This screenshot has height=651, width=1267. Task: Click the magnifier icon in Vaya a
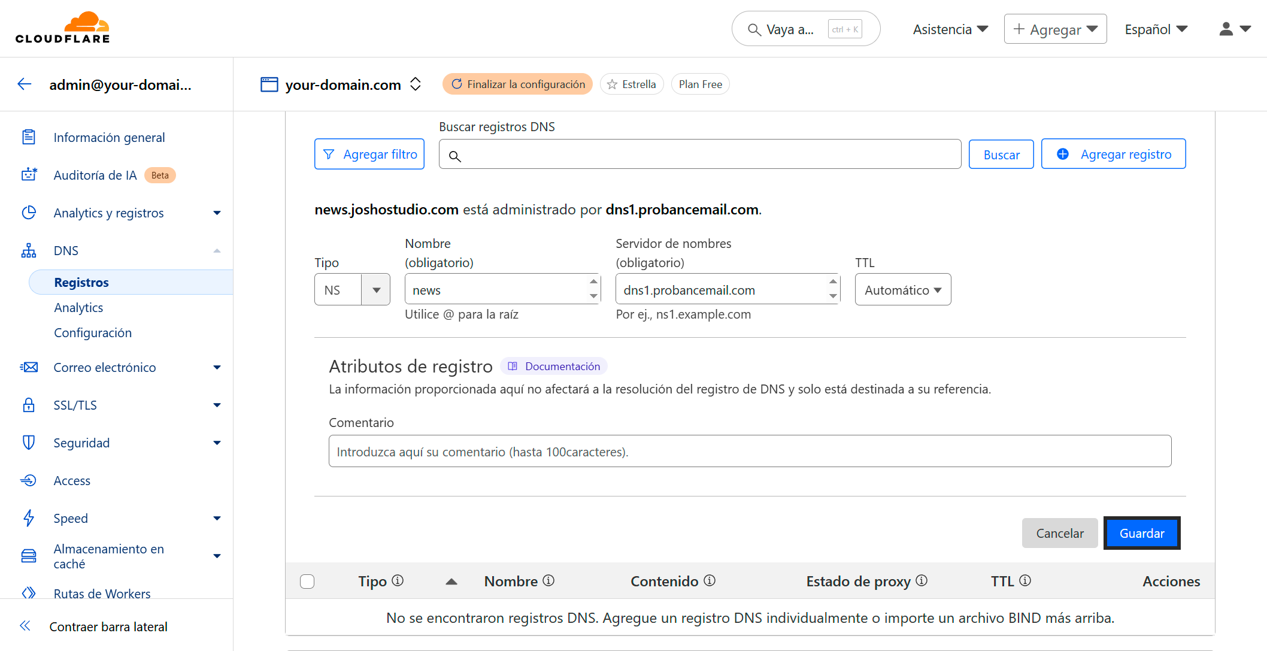pos(754,29)
